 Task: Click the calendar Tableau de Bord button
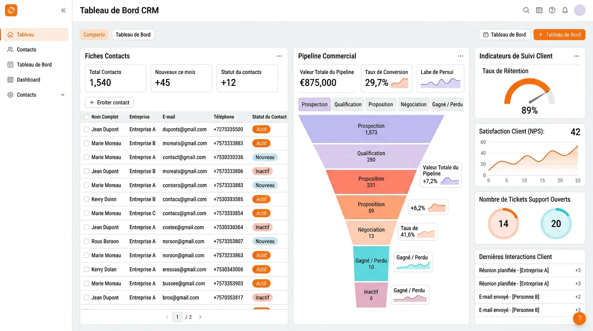[x=505, y=34]
